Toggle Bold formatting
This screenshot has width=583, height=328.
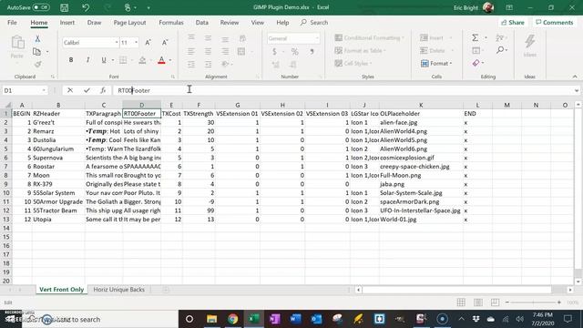coord(71,60)
